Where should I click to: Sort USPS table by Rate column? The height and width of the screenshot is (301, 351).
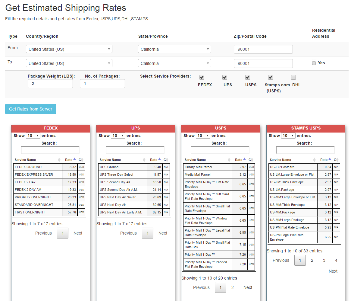(x=240, y=160)
